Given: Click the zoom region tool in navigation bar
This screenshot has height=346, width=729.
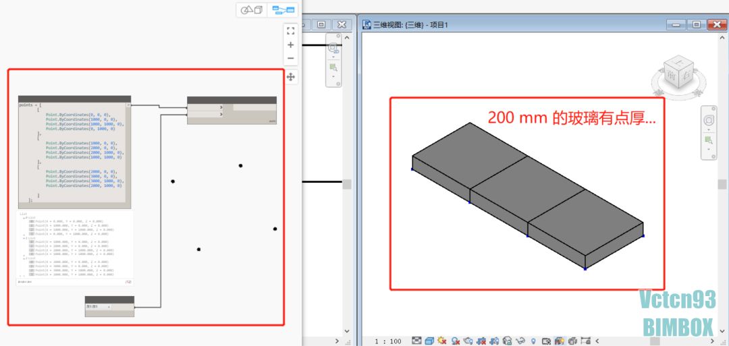Looking at the screenshot, I should coord(709,140).
